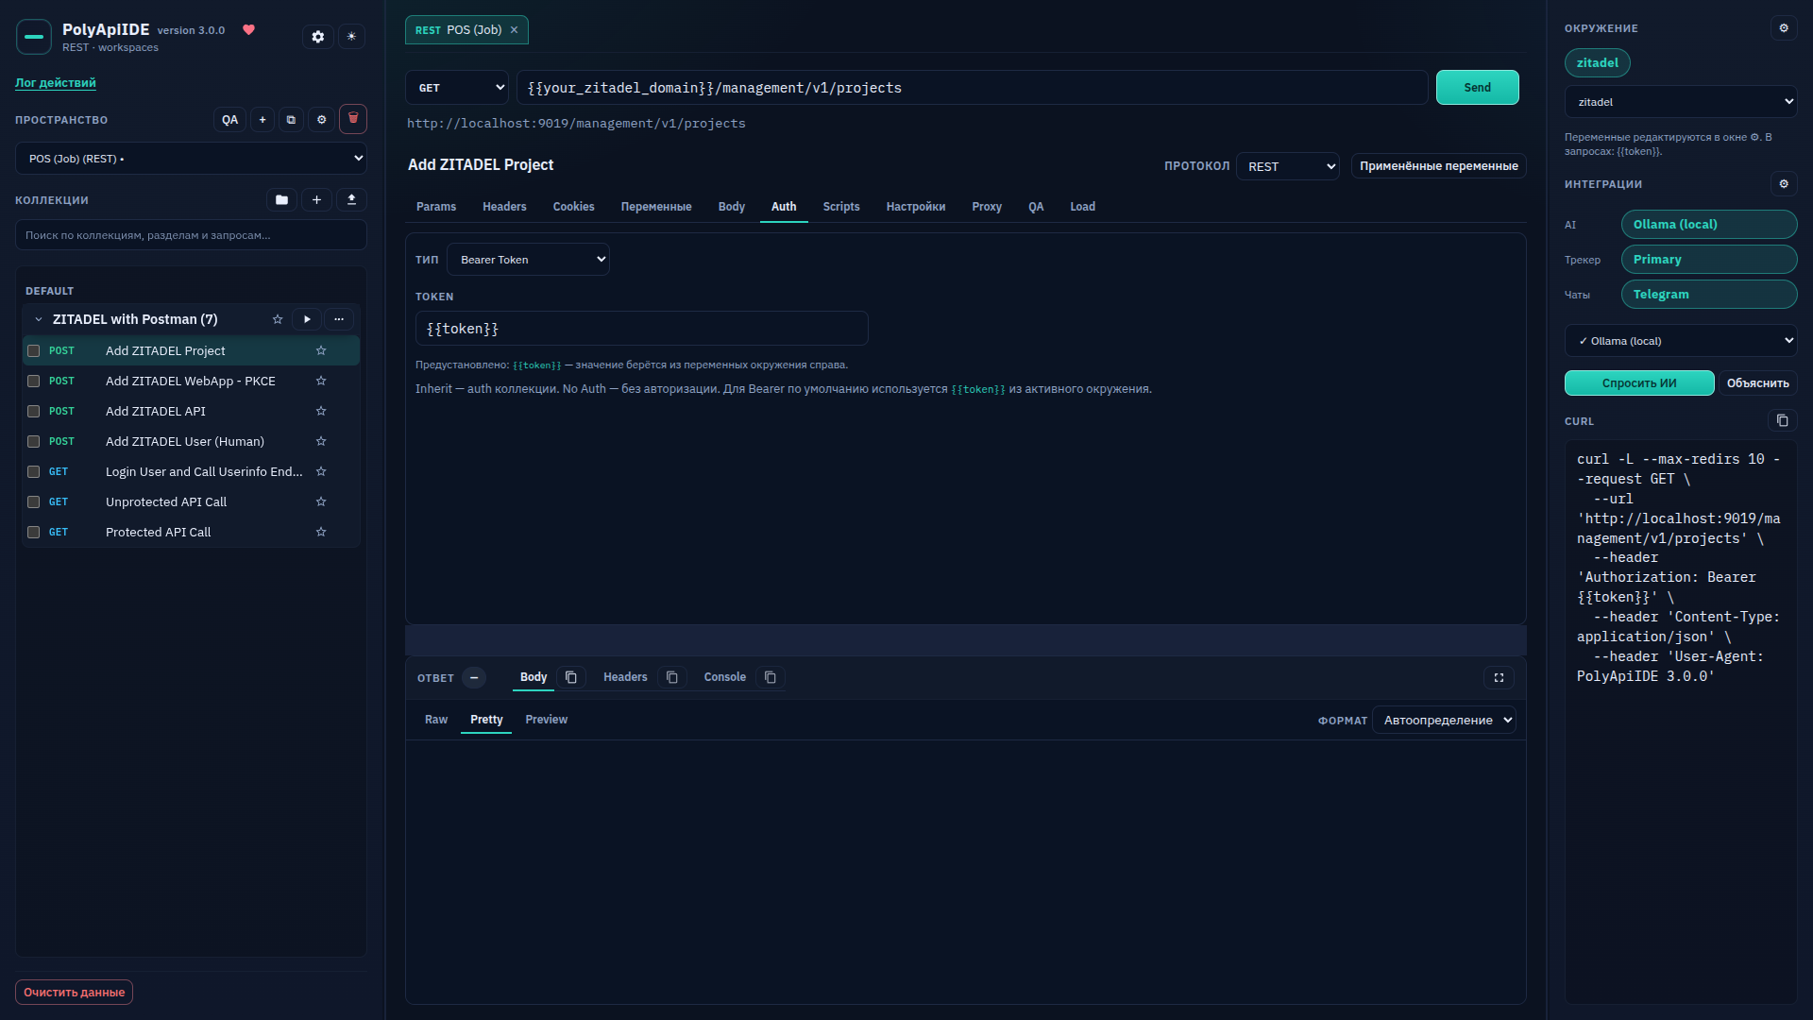
Task: Star the Add ZITADEL Project request
Action: (x=321, y=350)
